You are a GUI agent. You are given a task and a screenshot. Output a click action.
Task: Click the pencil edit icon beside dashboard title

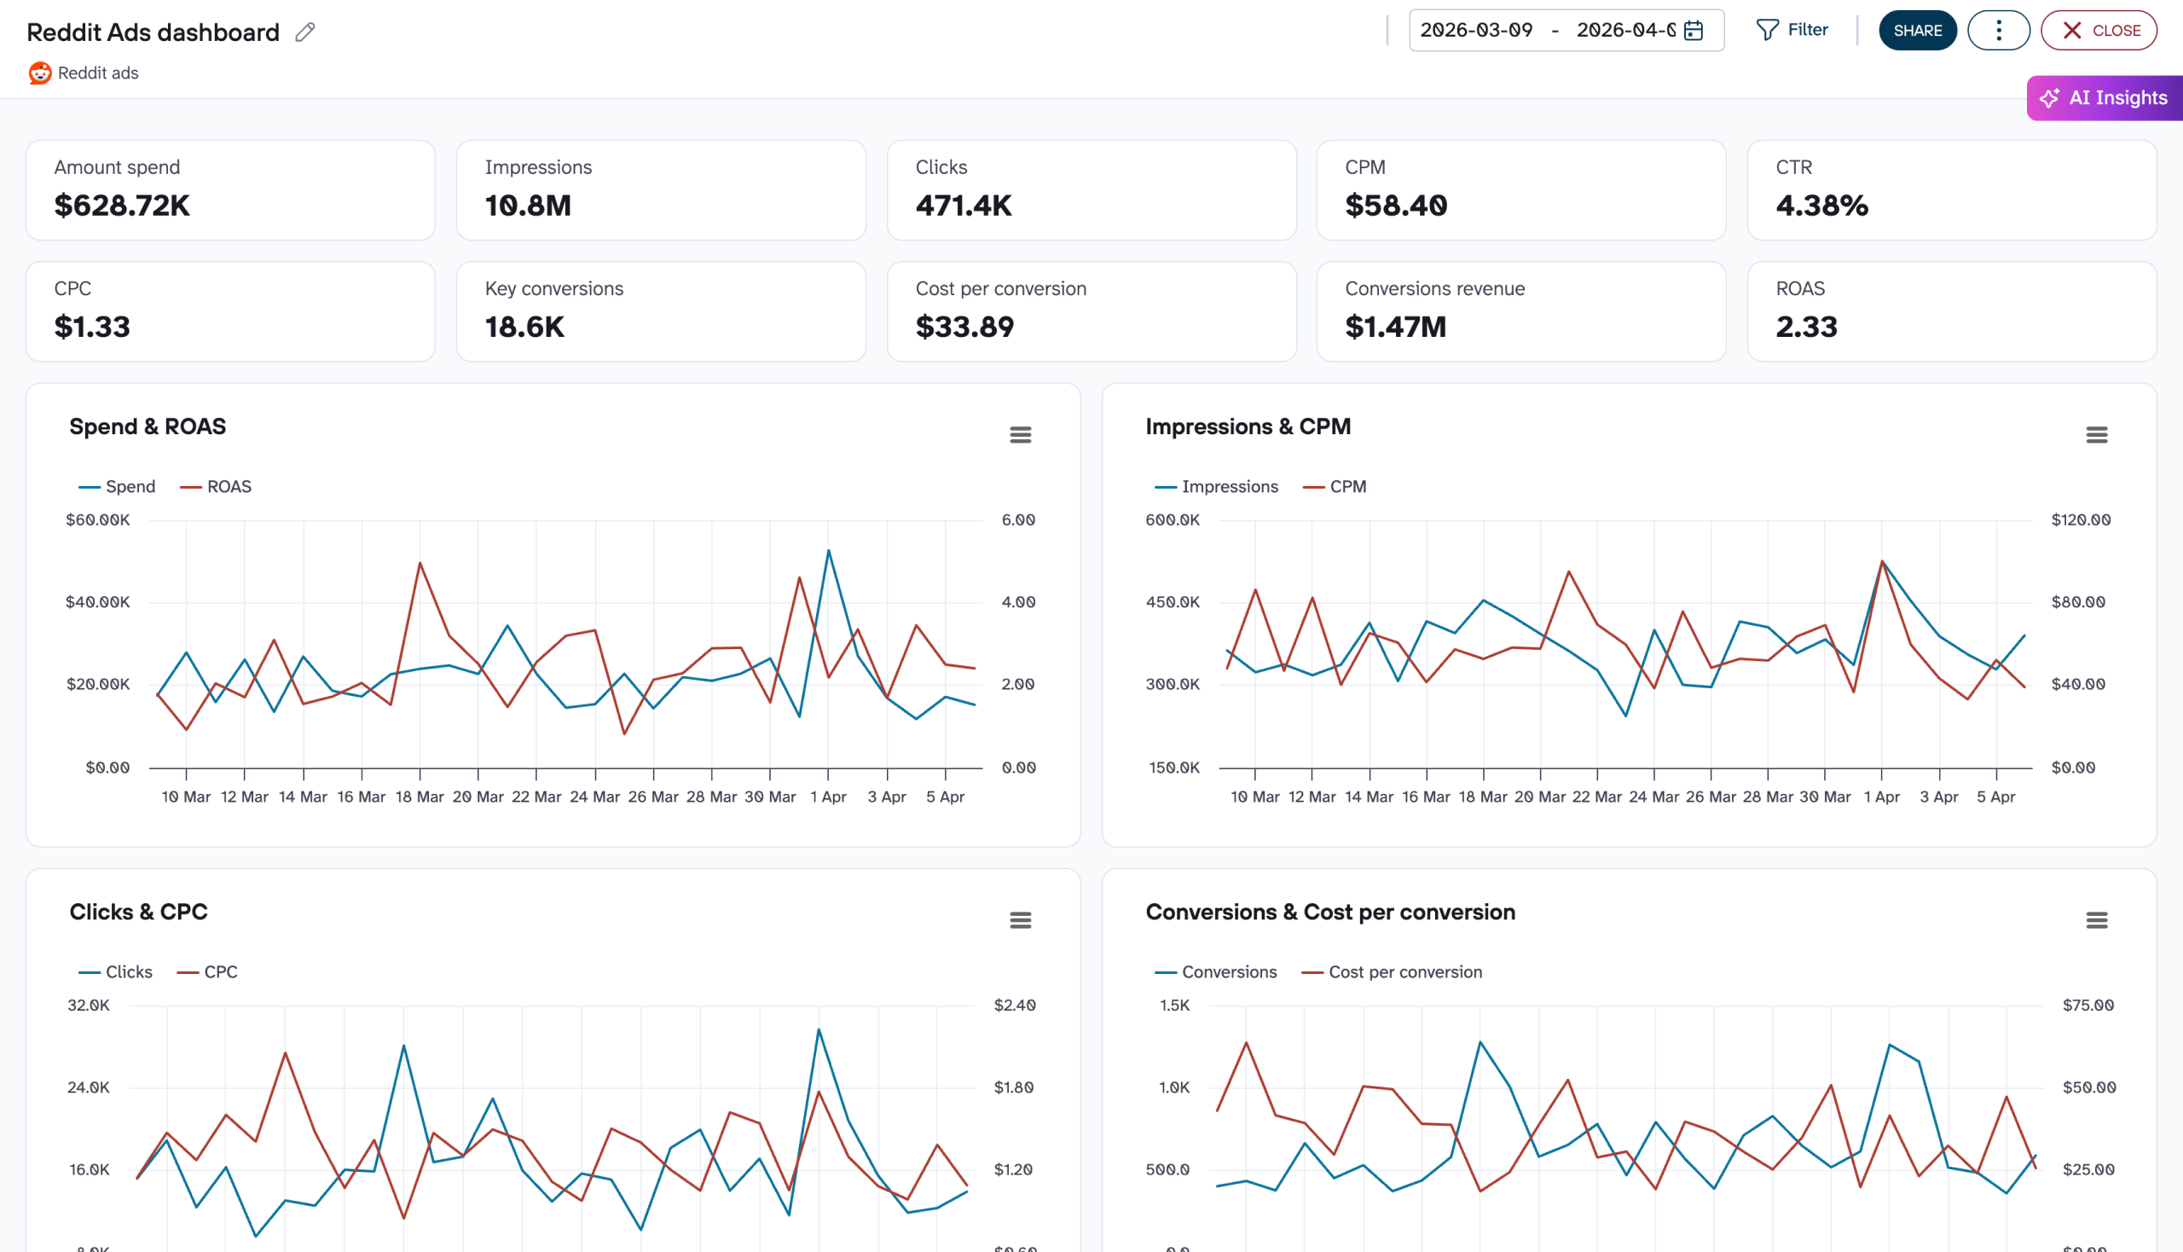[304, 32]
